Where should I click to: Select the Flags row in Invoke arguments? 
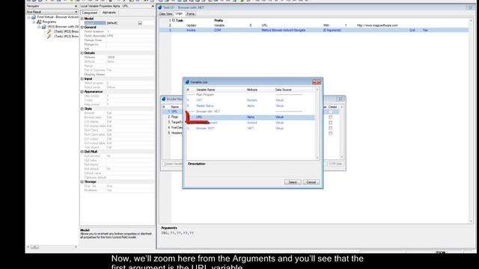(172, 117)
